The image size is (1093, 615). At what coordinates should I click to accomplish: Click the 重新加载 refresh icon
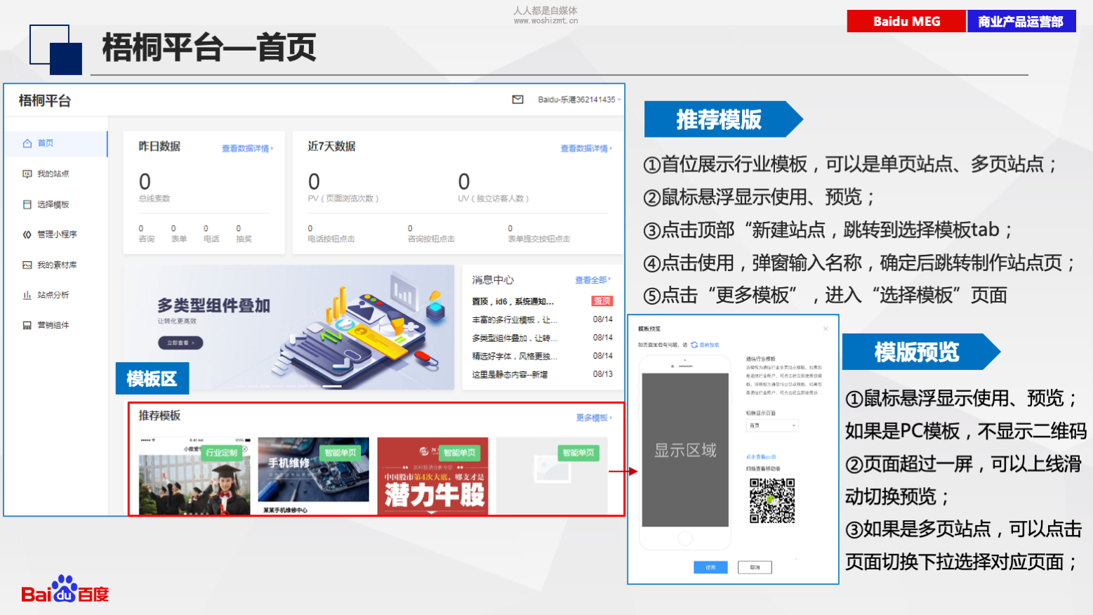tap(694, 345)
